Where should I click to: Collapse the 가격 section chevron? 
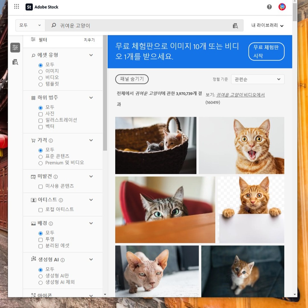[x=91, y=140]
